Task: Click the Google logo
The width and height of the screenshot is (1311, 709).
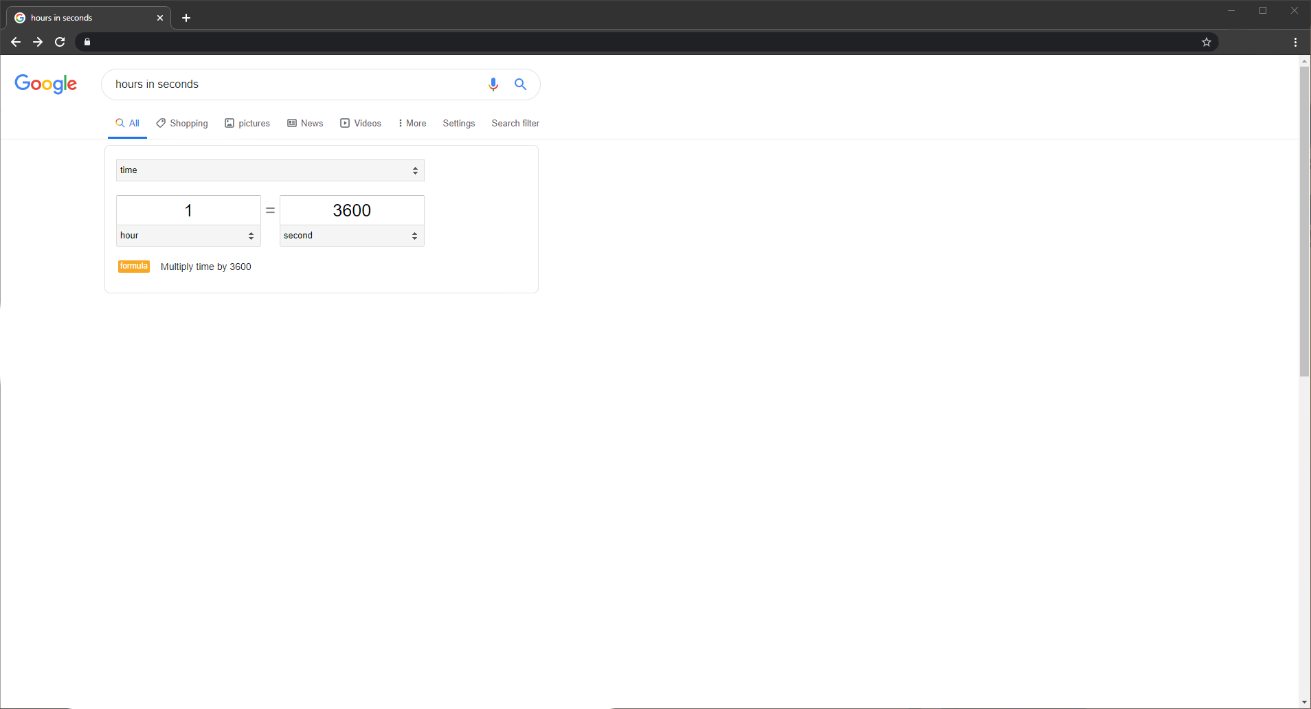Action: pos(46,84)
